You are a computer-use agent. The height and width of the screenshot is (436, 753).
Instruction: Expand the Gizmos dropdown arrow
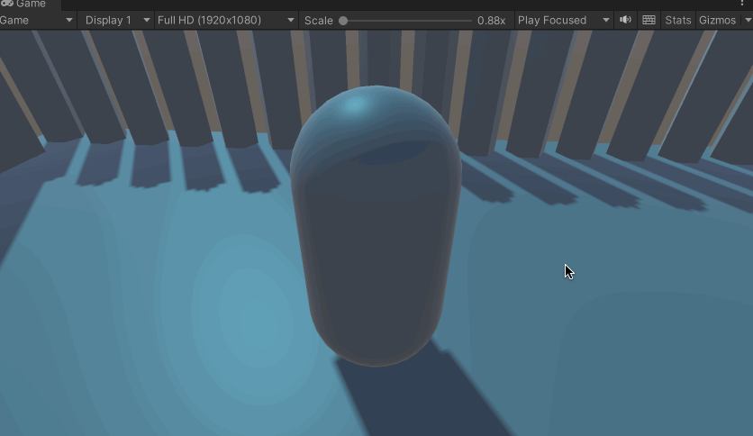pyautogui.click(x=744, y=20)
